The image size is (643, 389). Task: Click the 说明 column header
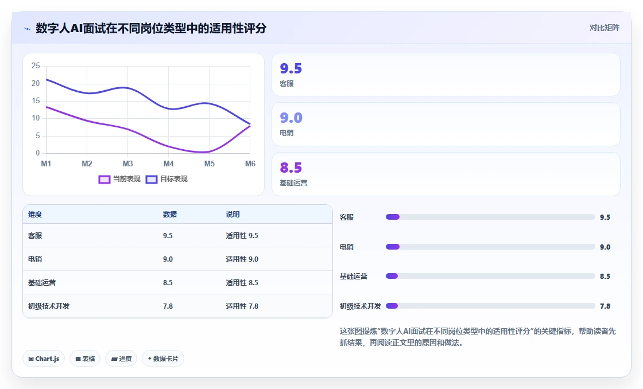(x=233, y=215)
